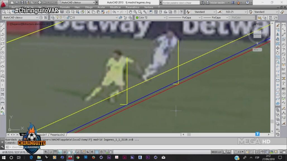Viewport: 287px width, 161px height.
Task: Toggle the layer on/off lightbulb icon
Action: [57, 17]
